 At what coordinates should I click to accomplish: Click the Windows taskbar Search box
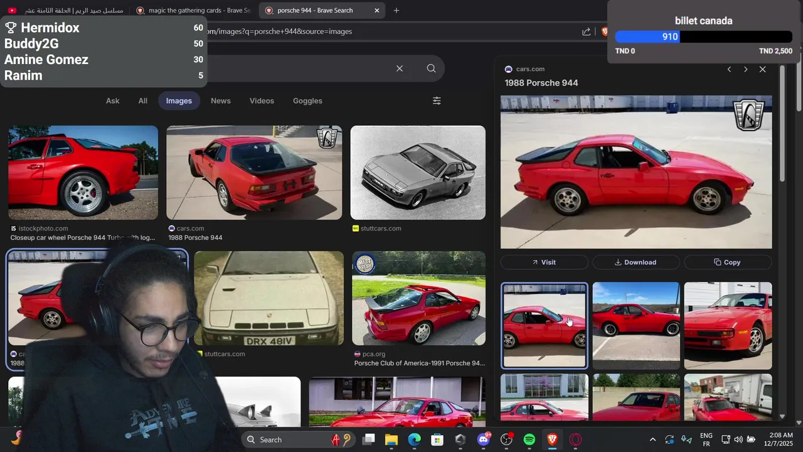299,439
